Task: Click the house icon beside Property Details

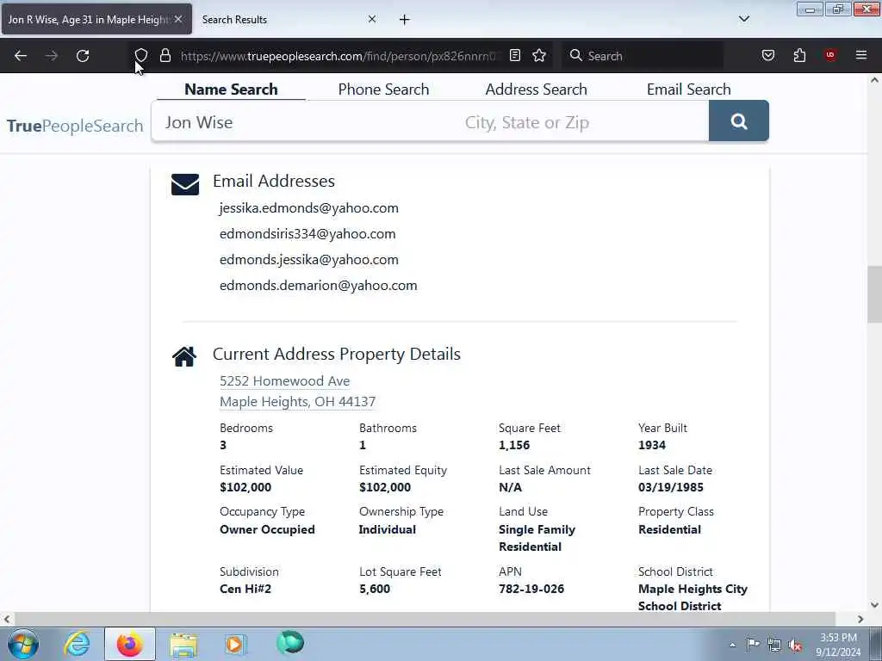Action: click(184, 356)
